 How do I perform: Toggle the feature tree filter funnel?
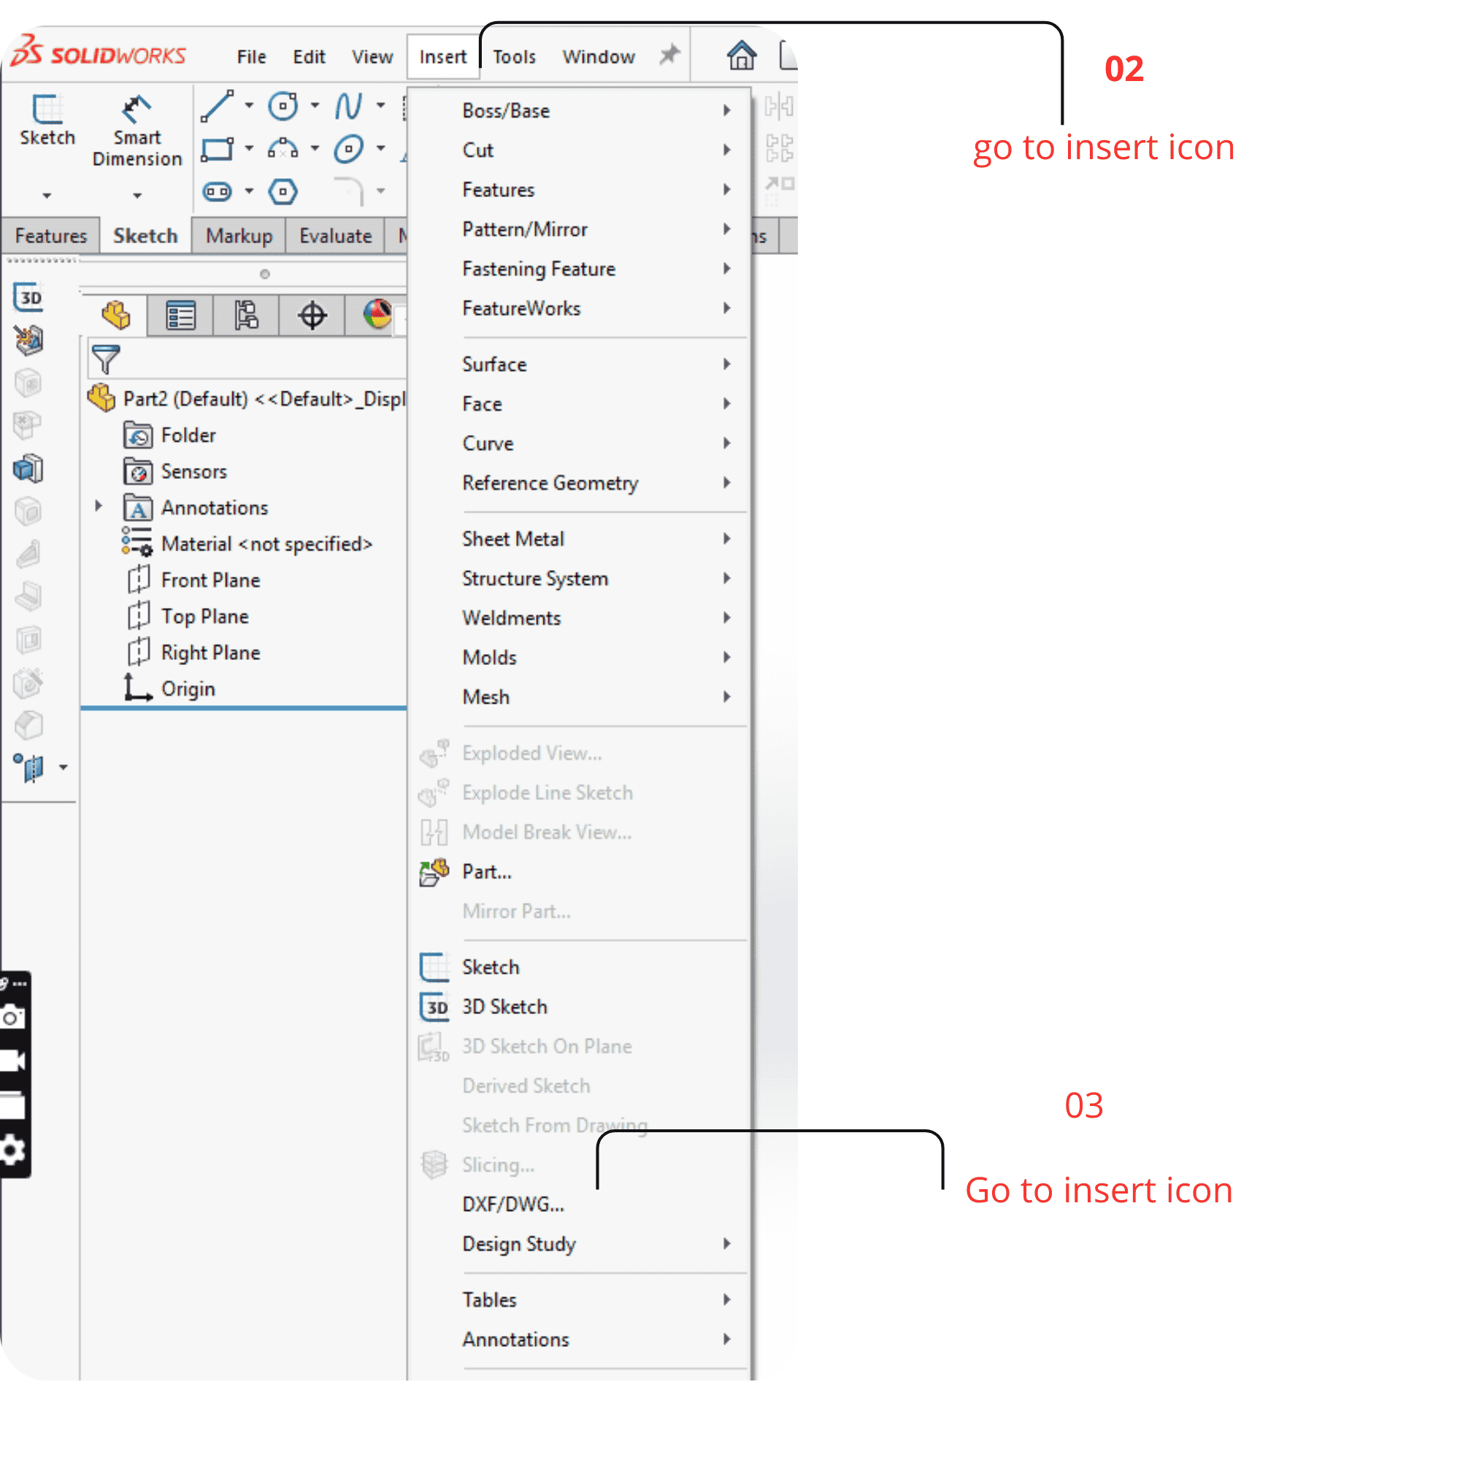tap(105, 359)
